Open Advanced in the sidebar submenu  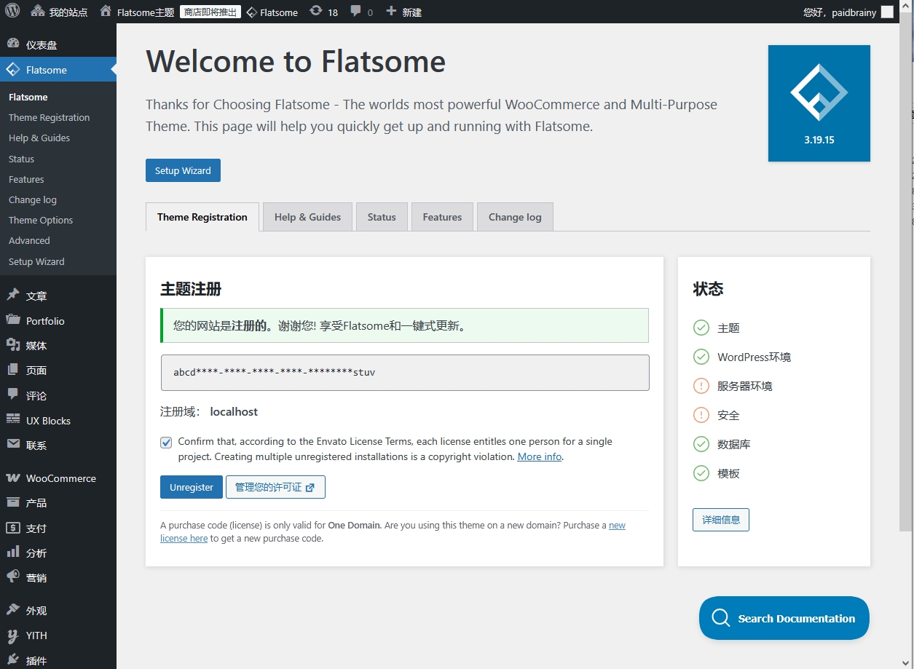29,240
